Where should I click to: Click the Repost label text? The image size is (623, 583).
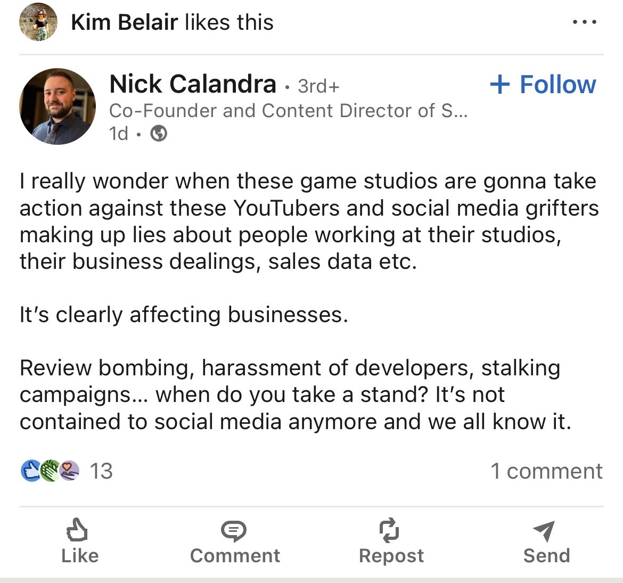[x=391, y=556]
